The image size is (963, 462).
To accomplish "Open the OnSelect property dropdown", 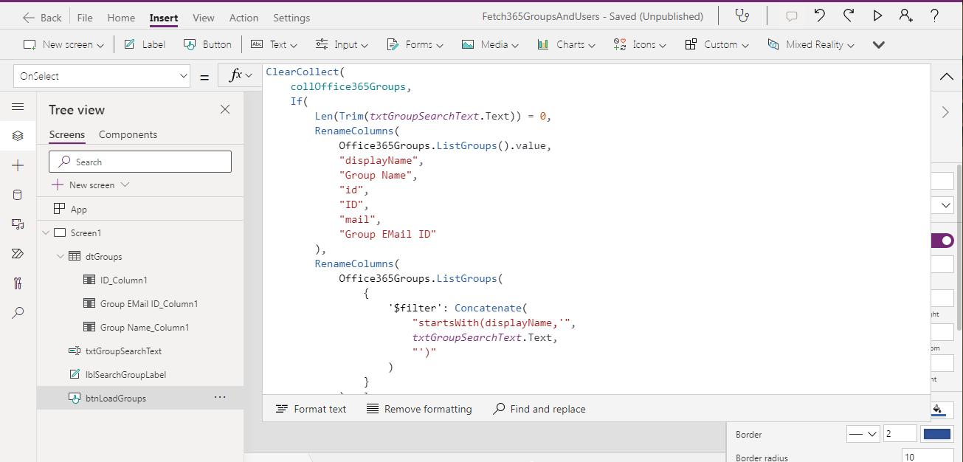I will pyautogui.click(x=183, y=76).
